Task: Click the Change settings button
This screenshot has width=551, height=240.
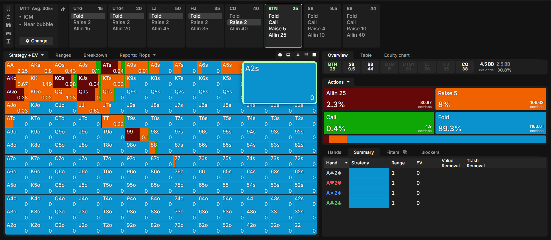Action: pyautogui.click(x=36, y=41)
